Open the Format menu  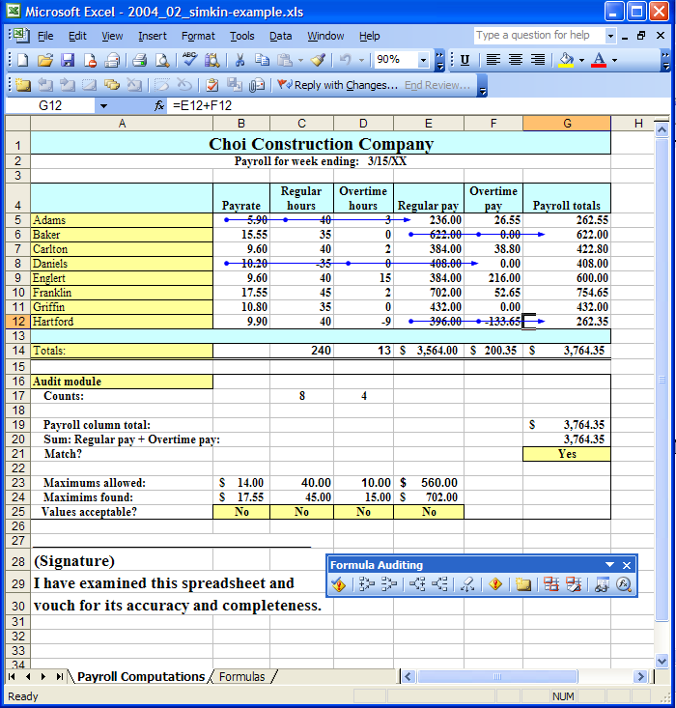point(198,36)
